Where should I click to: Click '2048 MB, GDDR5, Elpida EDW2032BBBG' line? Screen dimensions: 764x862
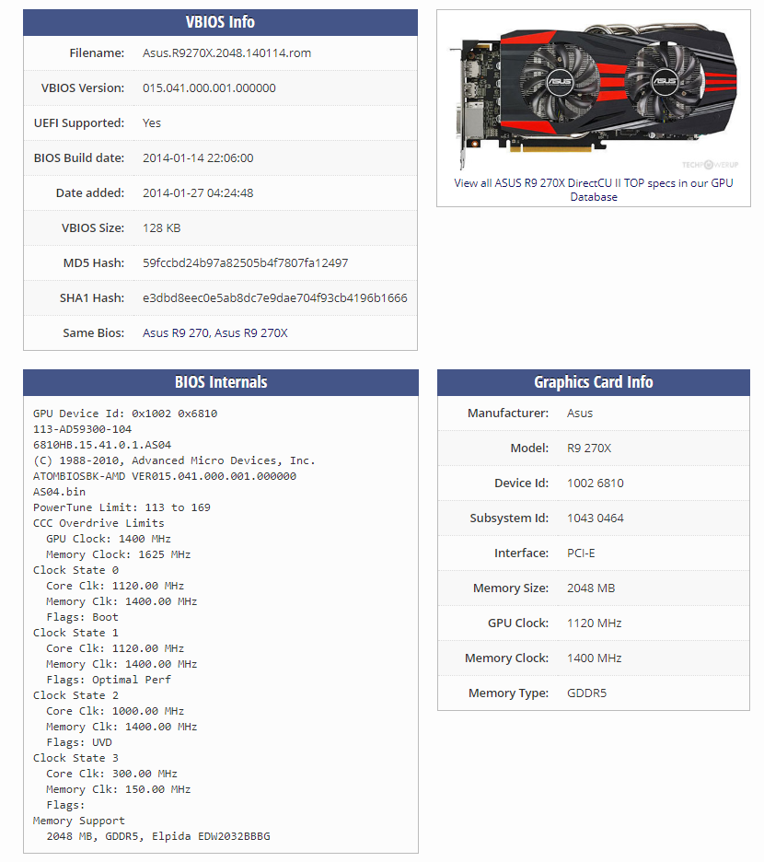(x=158, y=837)
